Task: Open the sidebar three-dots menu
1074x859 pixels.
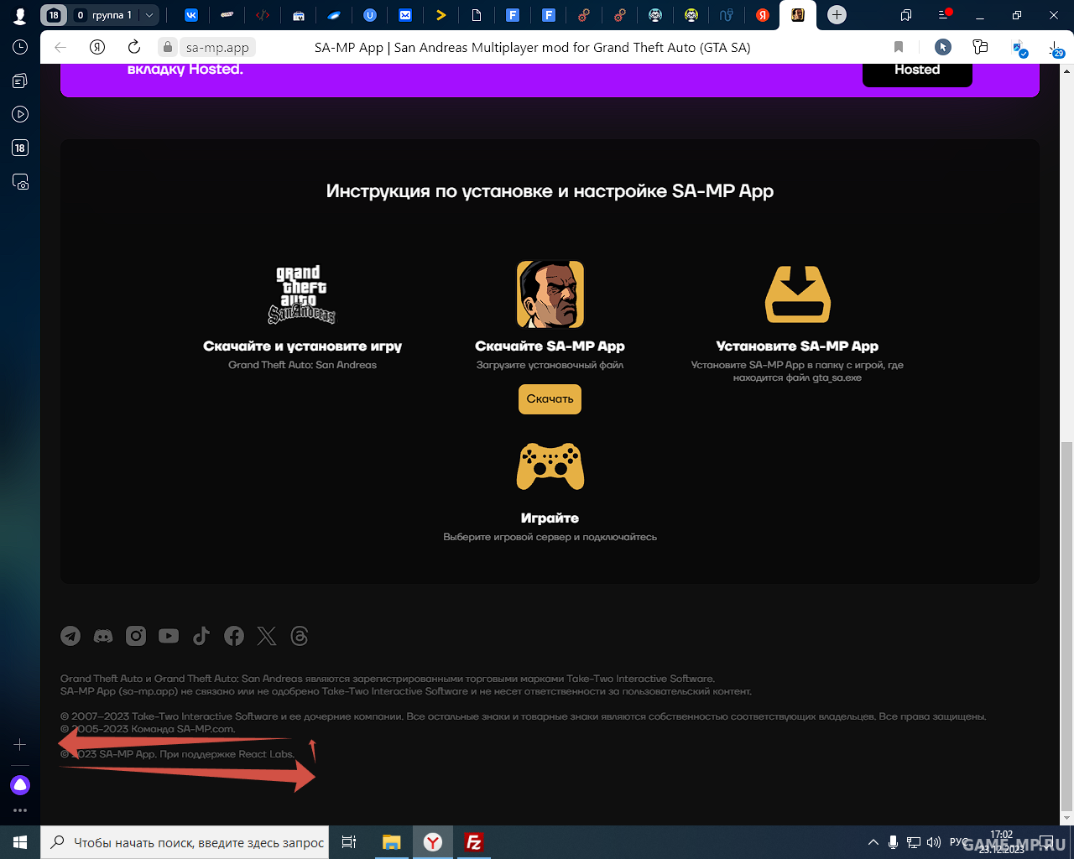Action: [20, 810]
